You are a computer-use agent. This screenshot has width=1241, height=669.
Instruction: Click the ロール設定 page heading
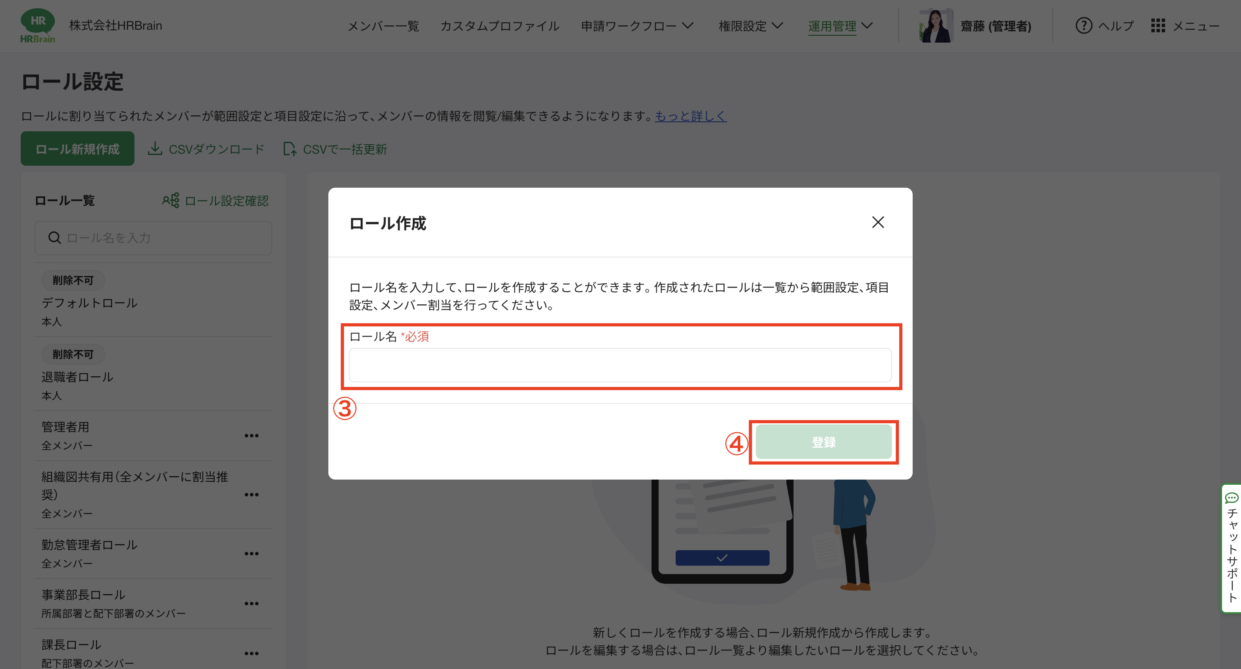[72, 82]
